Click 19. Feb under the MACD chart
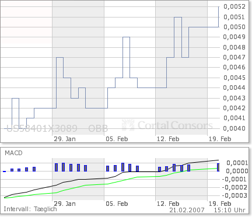The height and width of the screenshot is (217, 252). [220, 204]
